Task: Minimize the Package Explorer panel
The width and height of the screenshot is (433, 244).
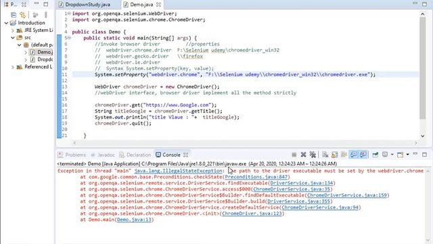Action: (x=37, y=4)
